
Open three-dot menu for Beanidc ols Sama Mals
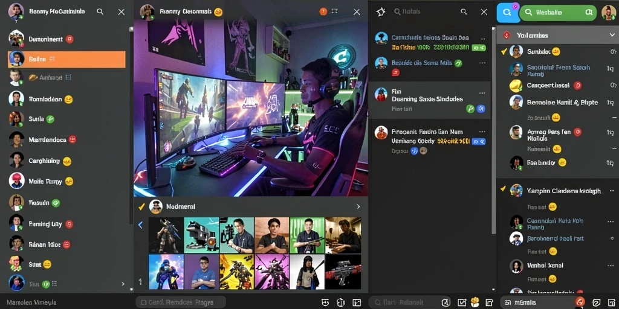click(x=482, y=63)
